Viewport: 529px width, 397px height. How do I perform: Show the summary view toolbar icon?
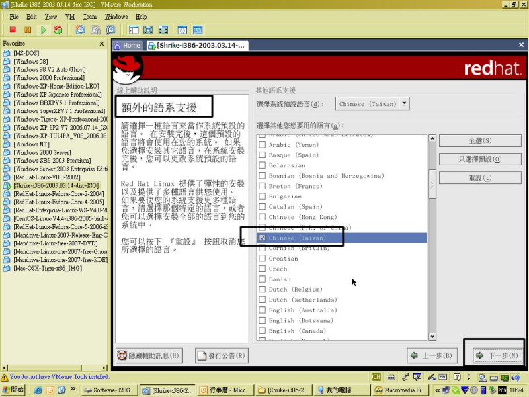pyautogui.click(x=183, y=30)
